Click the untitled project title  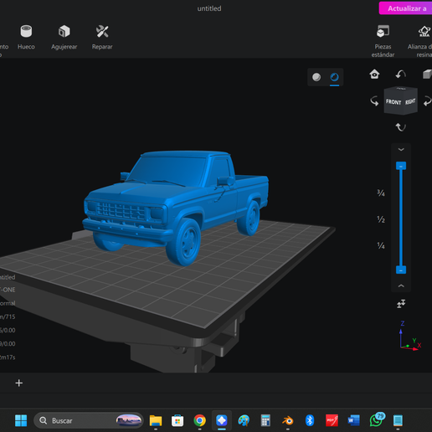click(x=209, y=8)
